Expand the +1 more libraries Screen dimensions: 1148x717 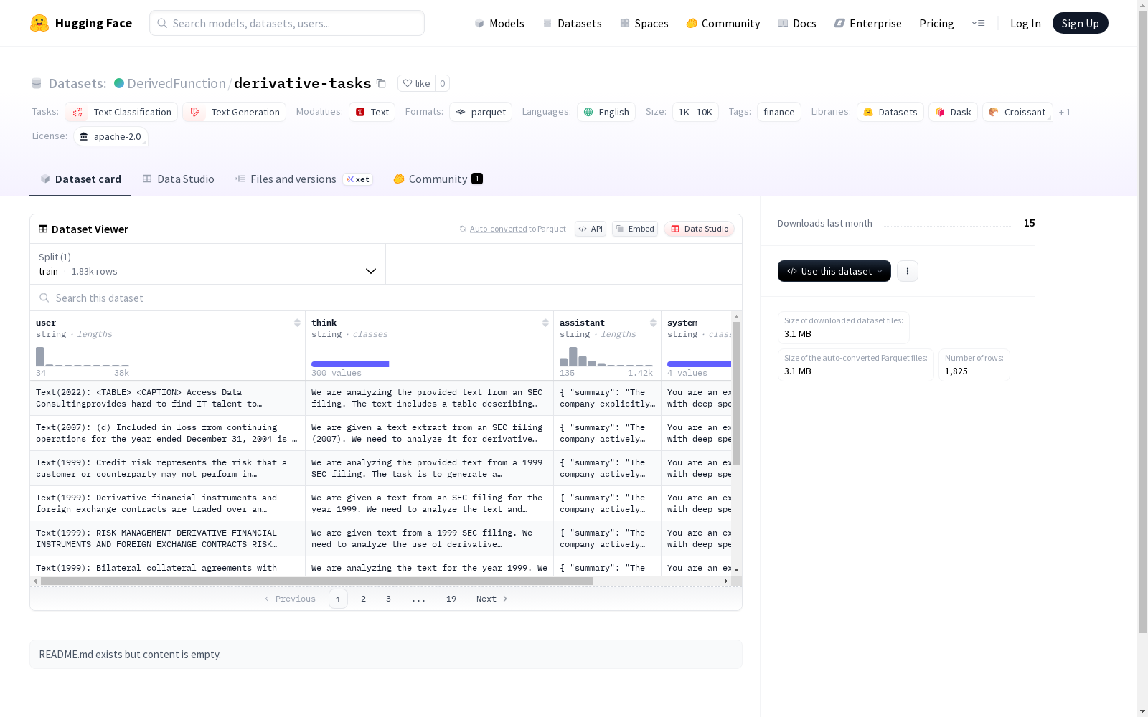[1065, 112]
